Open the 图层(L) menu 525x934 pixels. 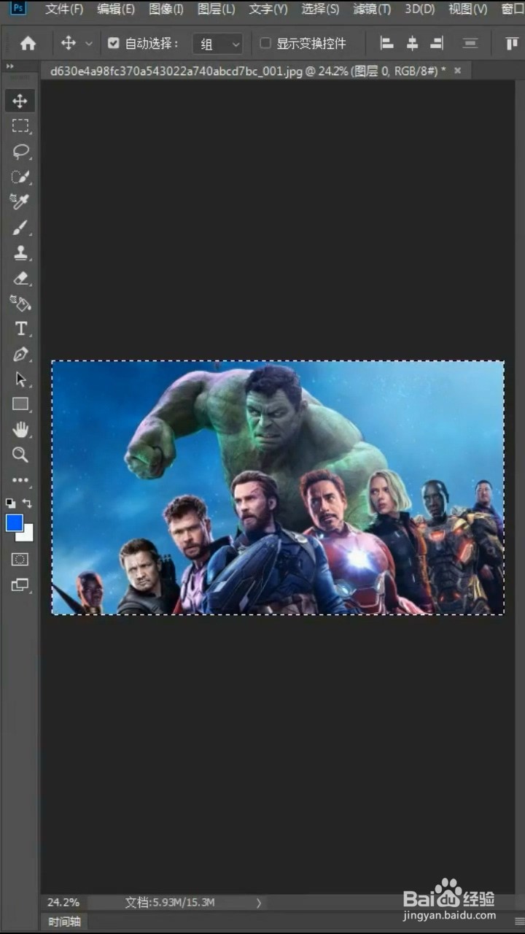(217, 9)
